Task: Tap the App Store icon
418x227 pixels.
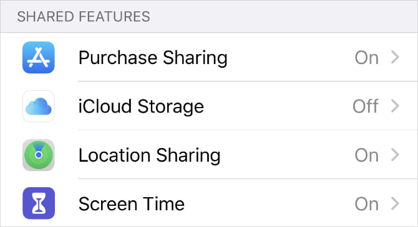Action: (x=39, y=57)
